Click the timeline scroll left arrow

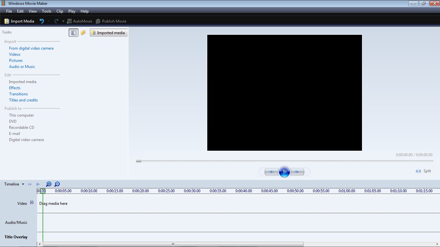tap(40, 244)
